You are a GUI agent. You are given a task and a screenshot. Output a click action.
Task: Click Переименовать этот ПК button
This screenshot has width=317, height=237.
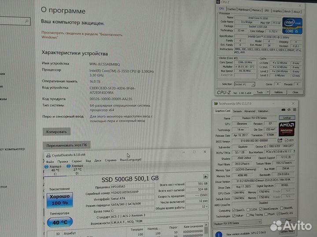pos(66,145)
